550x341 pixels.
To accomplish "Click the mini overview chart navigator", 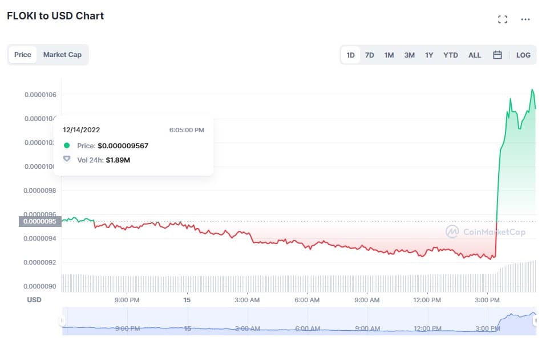I will click(x=299, y=321).
